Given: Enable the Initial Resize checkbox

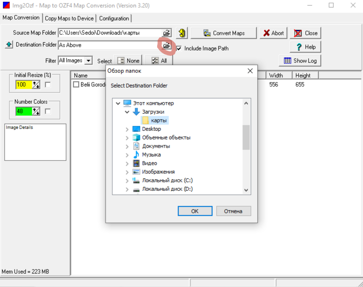Looking at the screenshot, I should pyautogui.click(x=48, y=85).
